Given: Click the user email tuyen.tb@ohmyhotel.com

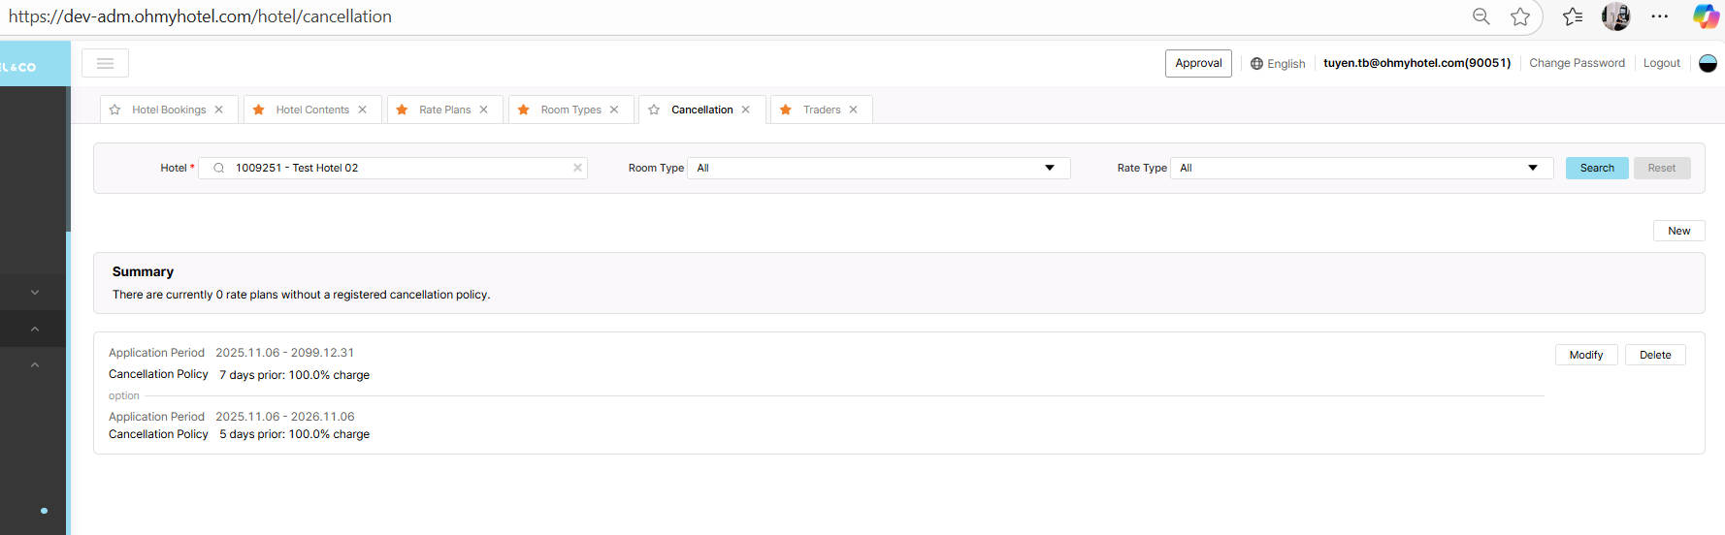Looking at the screenshot, I should click(x=1416, y=63).
